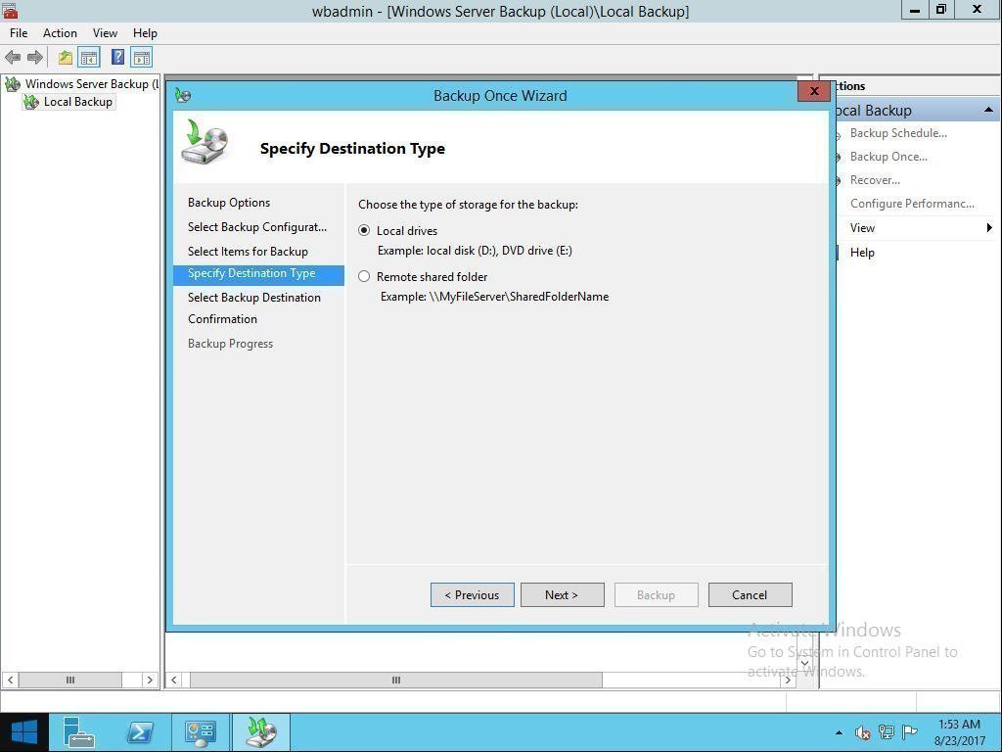Click Help in the Actions pane
Screen dimensions: 1002x752
click(862, 253)
